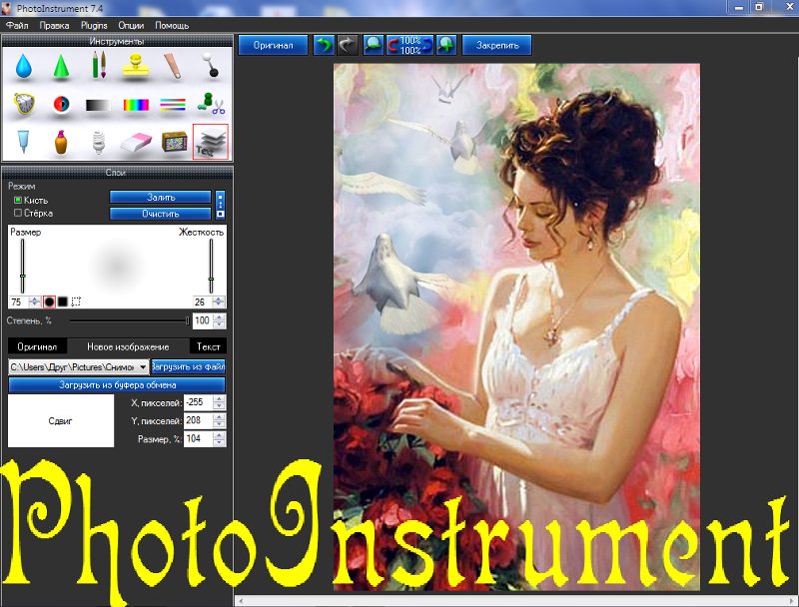Select the light bulb Glow tool

tap(98, 142)
